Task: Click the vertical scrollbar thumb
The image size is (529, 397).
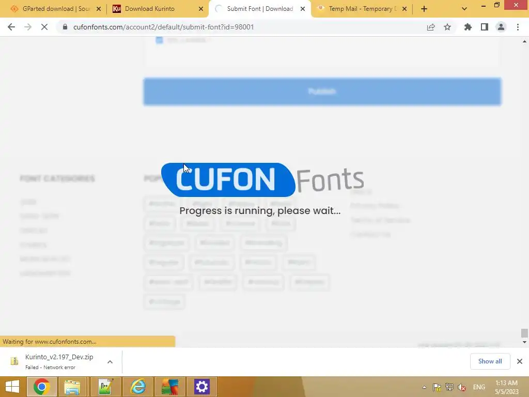Action: point(524,333)
